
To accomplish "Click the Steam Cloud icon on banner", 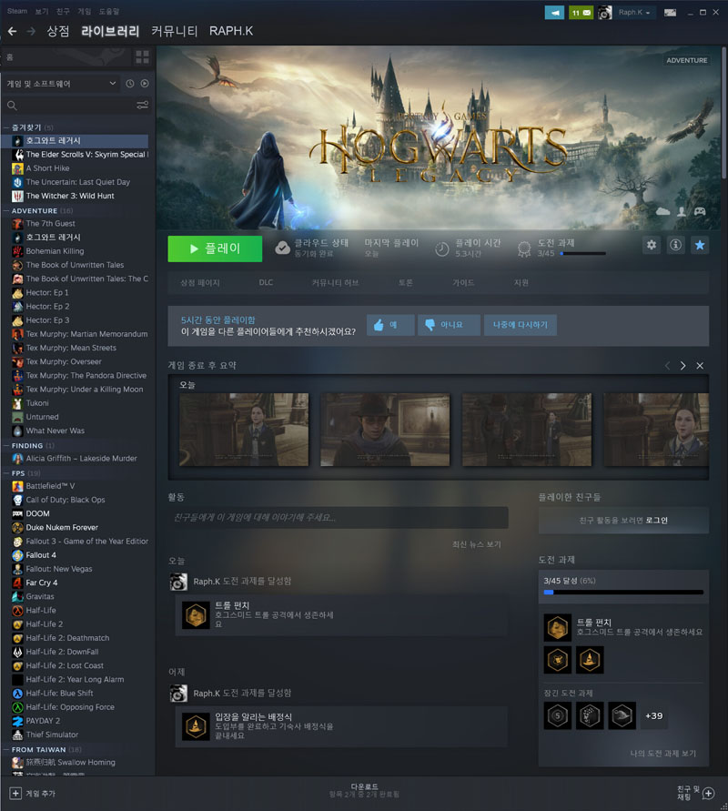I will (x=662, y=211).
